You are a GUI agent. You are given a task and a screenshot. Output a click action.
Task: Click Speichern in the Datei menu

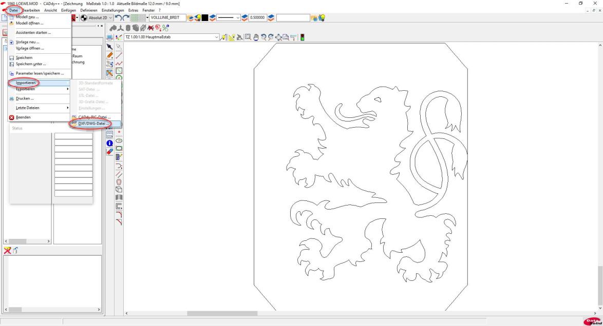click(40, 57)
